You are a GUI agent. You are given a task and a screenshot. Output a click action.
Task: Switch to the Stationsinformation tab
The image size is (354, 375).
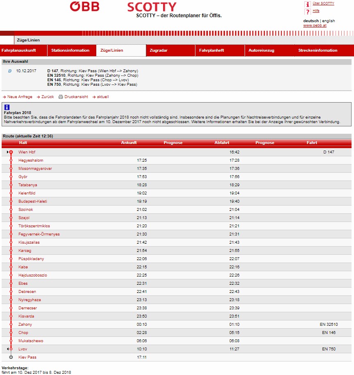pyautogui.click(x=70, y=50)
